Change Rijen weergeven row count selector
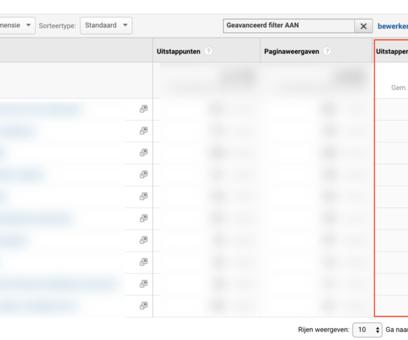The image size is (408, 340). pos(367,330)
